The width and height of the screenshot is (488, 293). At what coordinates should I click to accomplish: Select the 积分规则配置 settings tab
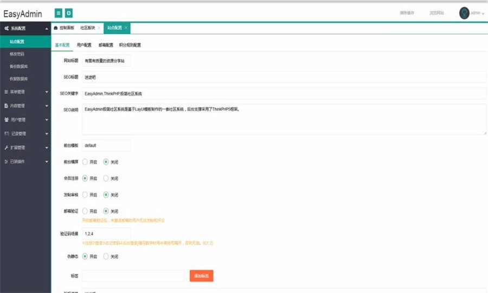(130, 45)
